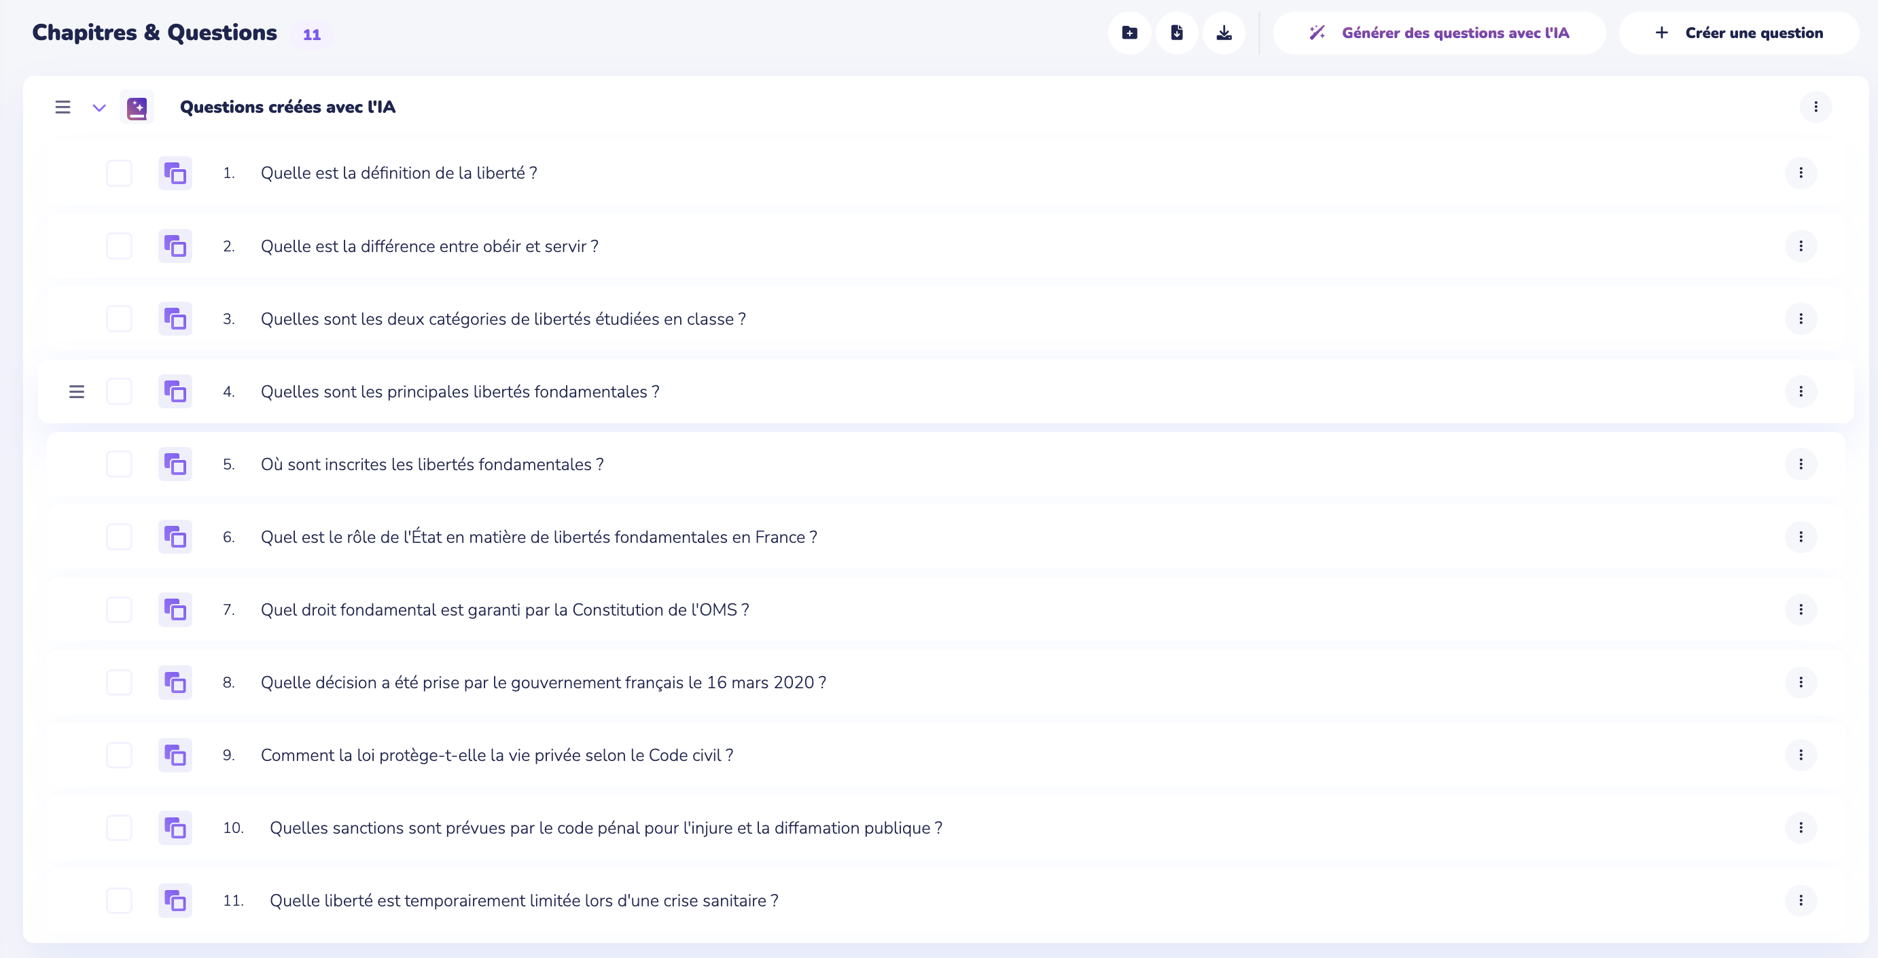Collapse the Questions créées avec l'IA chapter
Viewport: 1878px width, 958px height.
99,108
